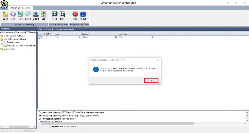Click the Date/Time filter input field
Viewport: 249px width, 133px height.
134,37
